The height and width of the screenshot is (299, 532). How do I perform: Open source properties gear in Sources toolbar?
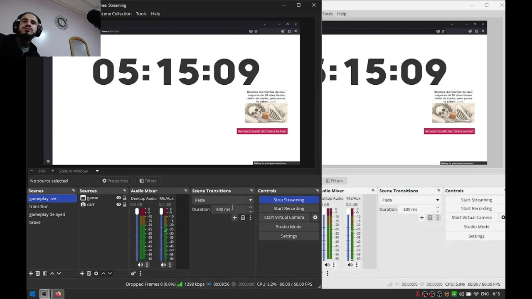pyautogui.click(x=96, y=273)
